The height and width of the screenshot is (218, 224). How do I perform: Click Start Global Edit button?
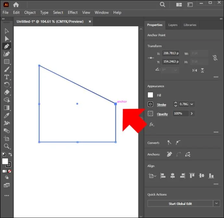[x=180, y=204]
